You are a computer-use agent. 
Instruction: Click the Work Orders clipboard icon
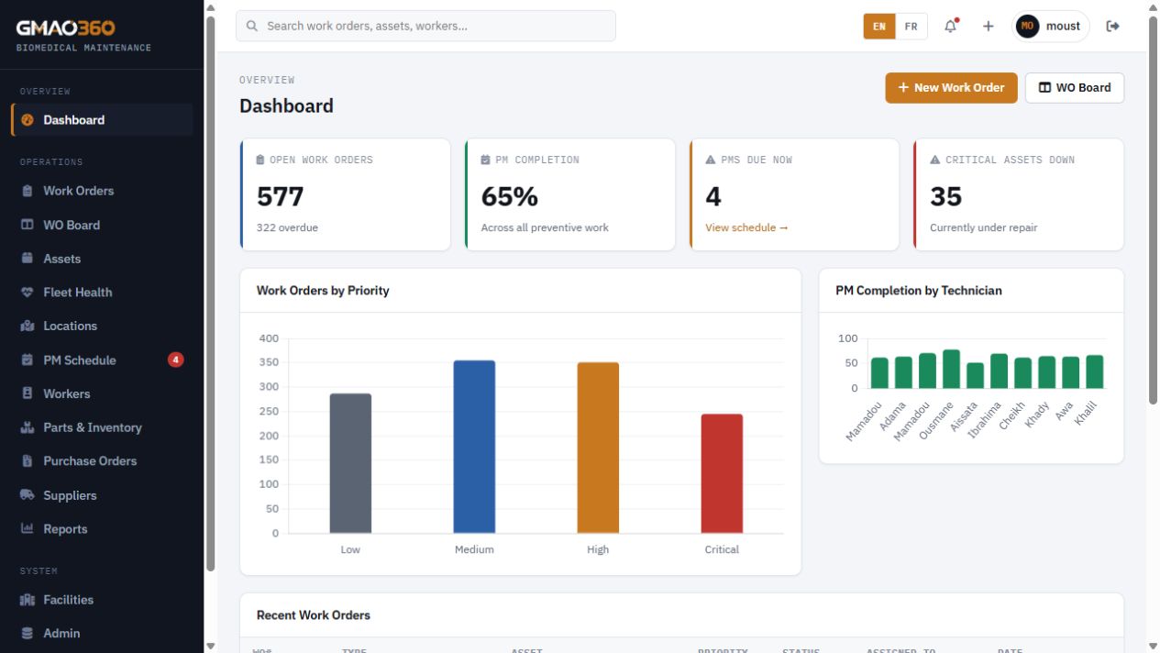coord(28,191)
